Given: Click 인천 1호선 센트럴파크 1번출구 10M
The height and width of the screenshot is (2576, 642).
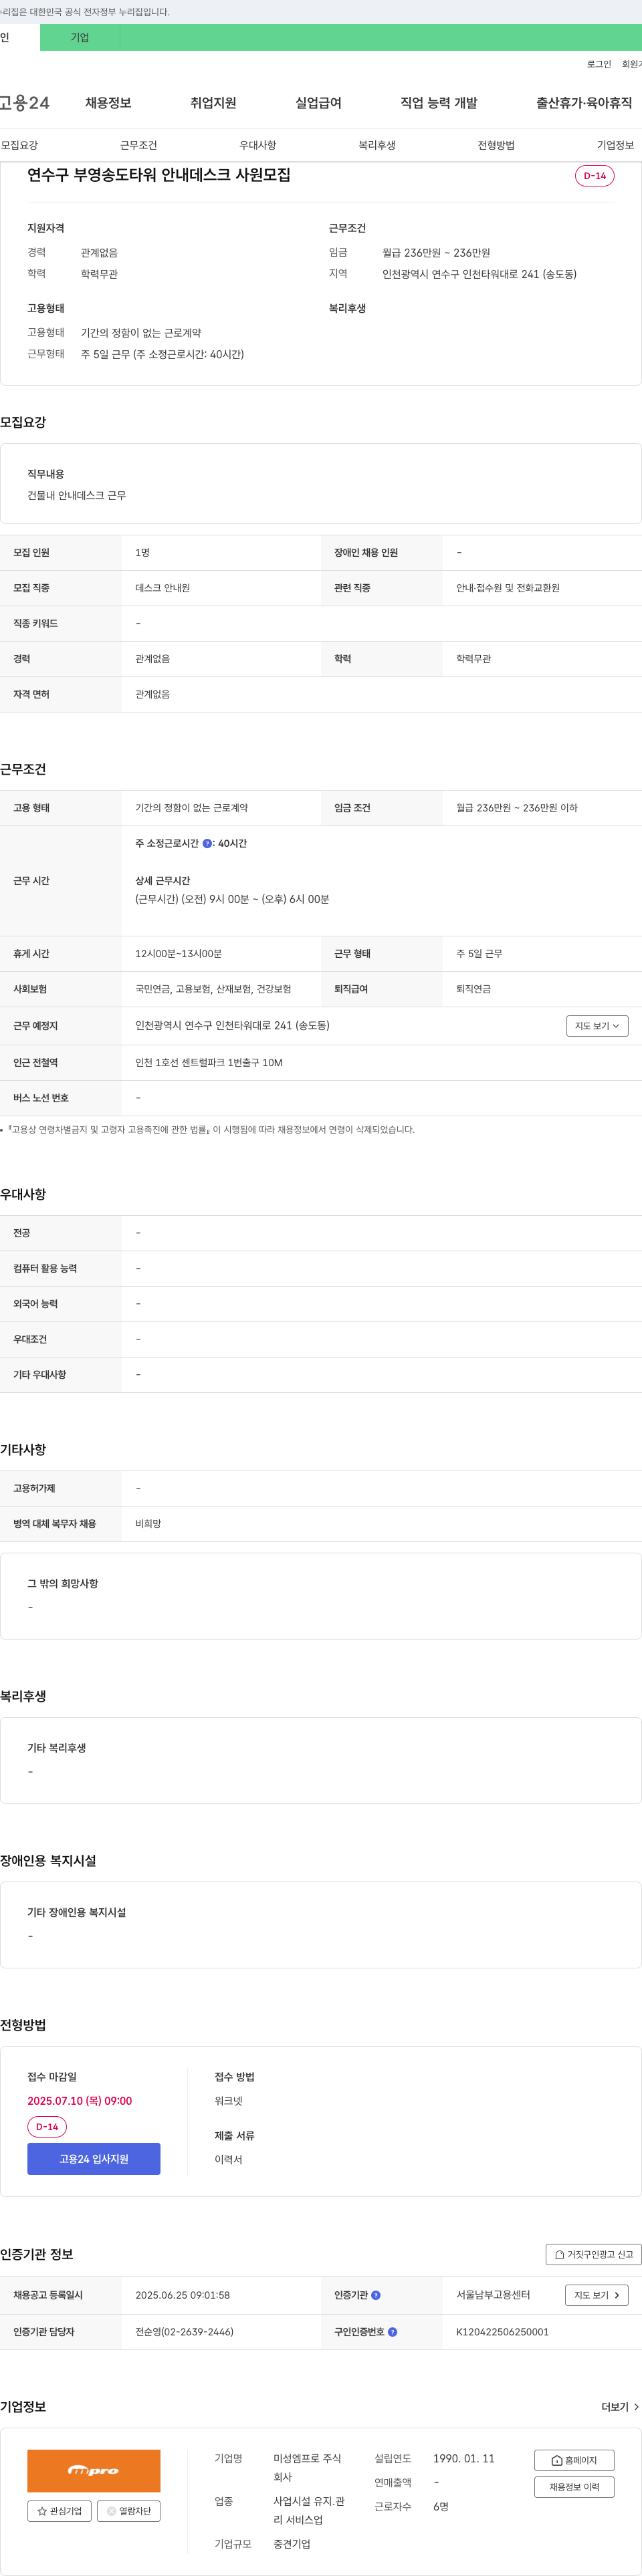Looking at the screenshot, I should point(209,1063).
